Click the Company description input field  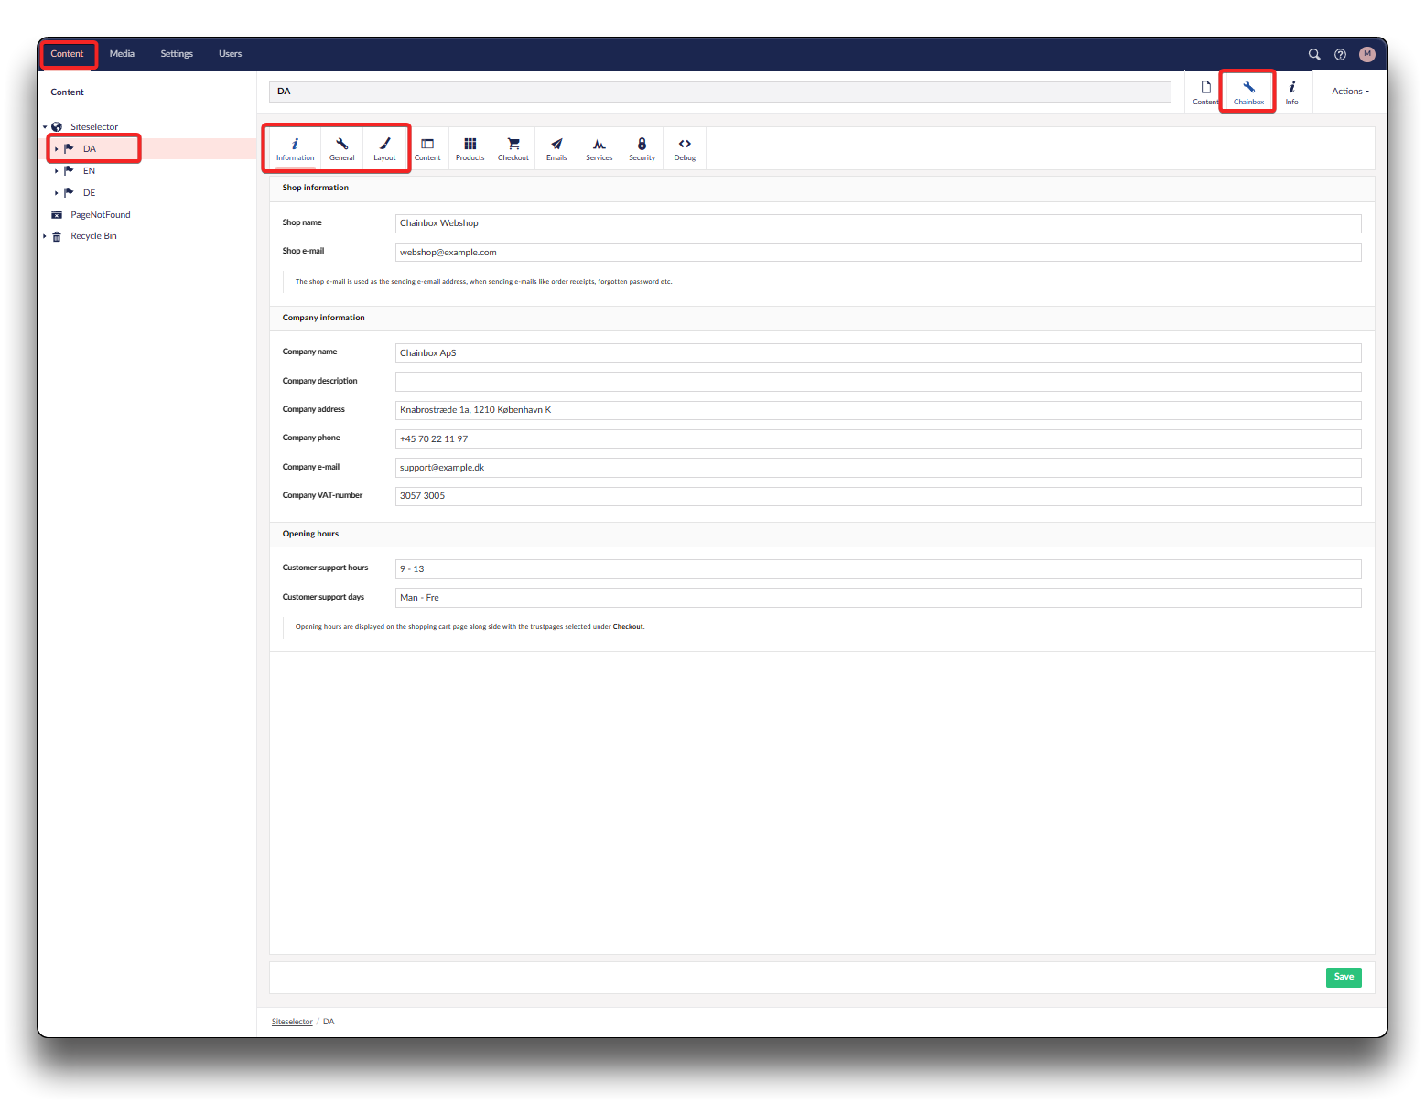[877, 382]
